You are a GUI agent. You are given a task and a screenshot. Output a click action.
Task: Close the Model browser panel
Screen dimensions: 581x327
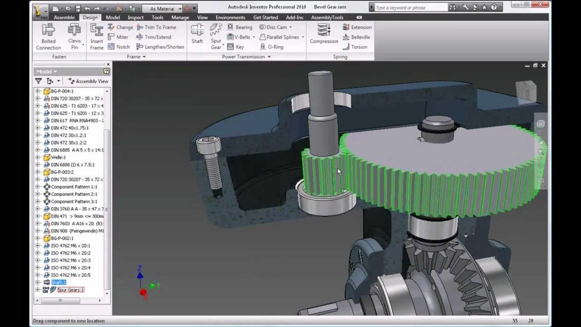pos(108,64)
